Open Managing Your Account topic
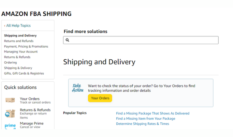 tap(21, 52)
